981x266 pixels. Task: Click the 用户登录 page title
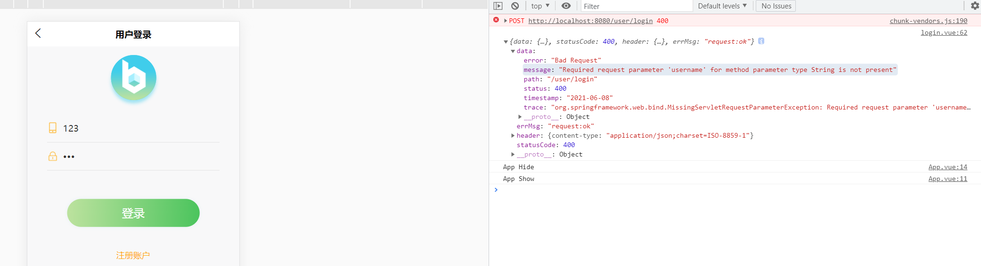point(133,34)
